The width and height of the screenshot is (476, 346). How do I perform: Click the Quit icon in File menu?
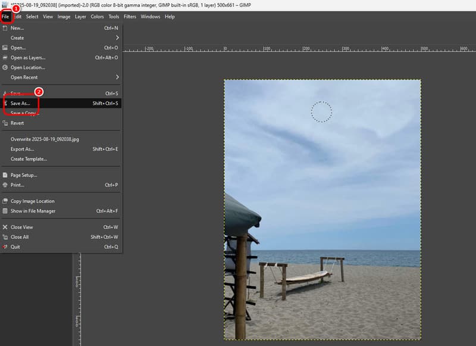pyautogui.click(x=5, y=247)
